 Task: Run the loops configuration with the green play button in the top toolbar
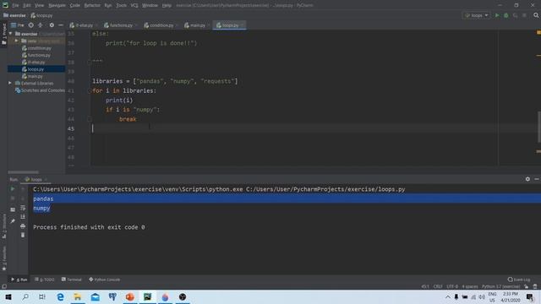point(497,15)
